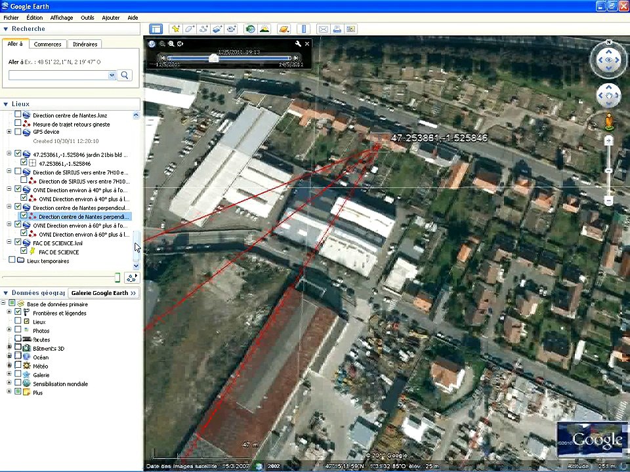Select Direction centre de Nantes perpendi... item
This screenshot has width=630, height=472.
pos(83,217)
